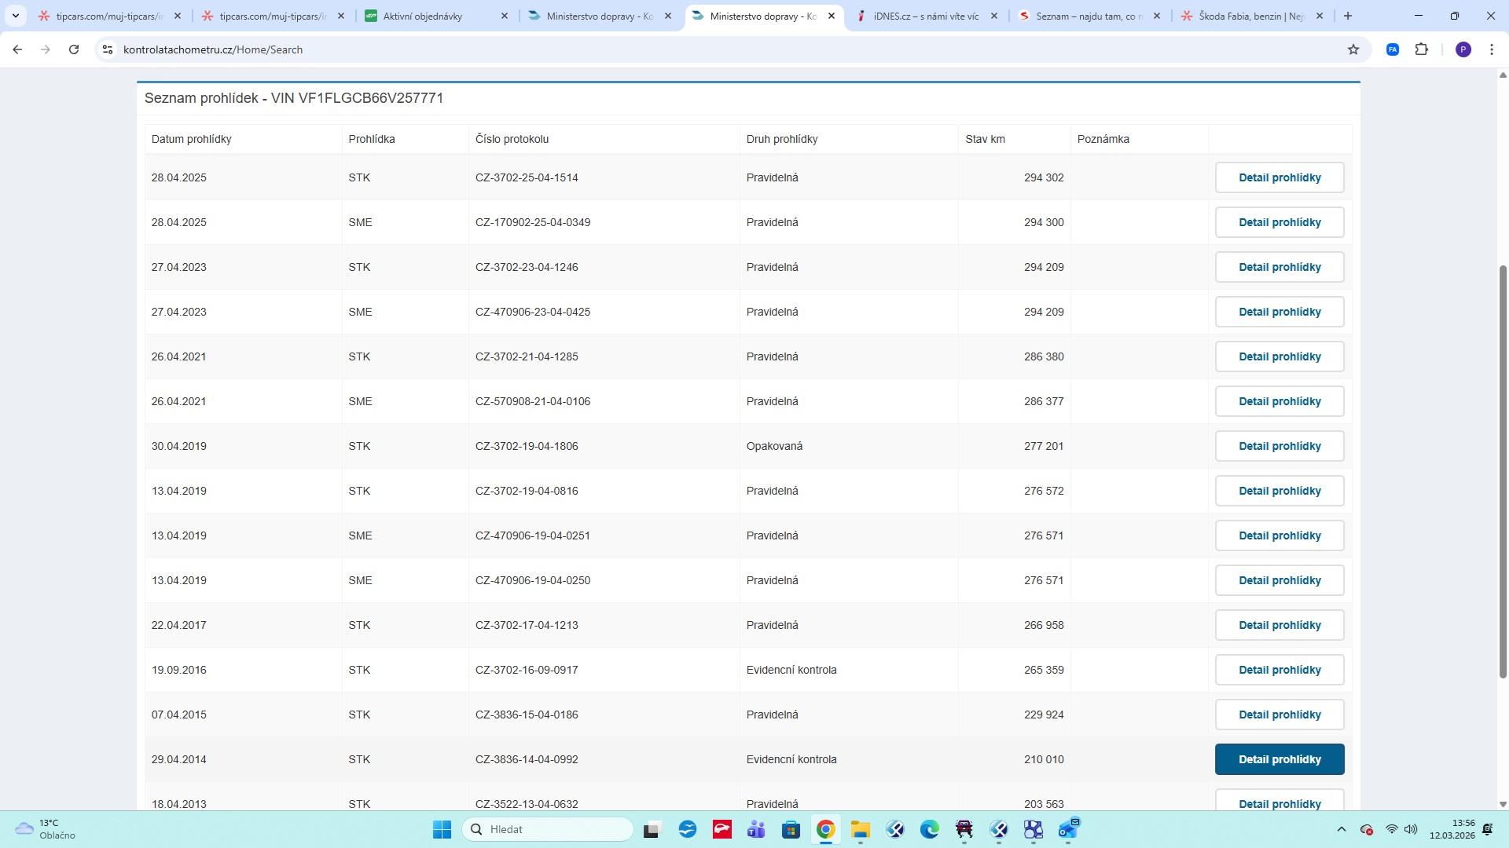
Task: Reload the current page
Action: 74,49
